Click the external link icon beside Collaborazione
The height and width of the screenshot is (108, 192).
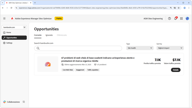pos(24,102)
